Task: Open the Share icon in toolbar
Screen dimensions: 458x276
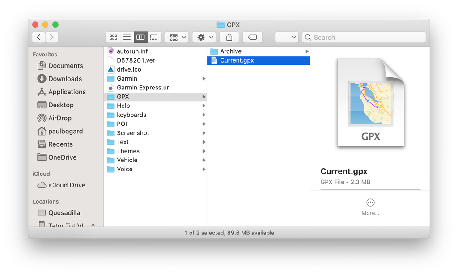Action: [229, 37]
